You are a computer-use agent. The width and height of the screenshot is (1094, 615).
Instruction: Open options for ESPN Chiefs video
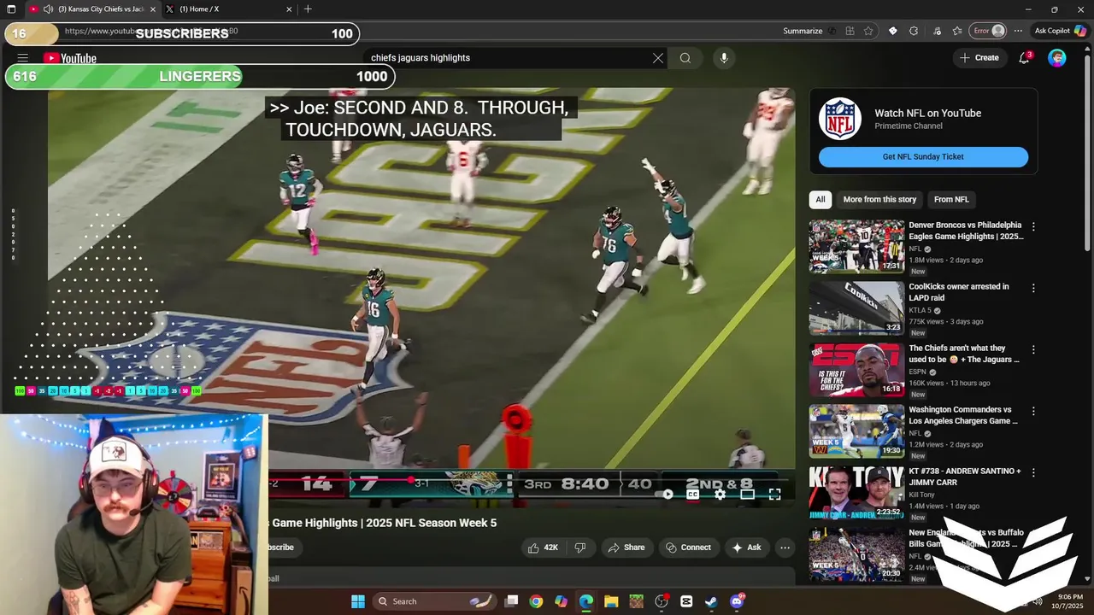pos(1033,350)
